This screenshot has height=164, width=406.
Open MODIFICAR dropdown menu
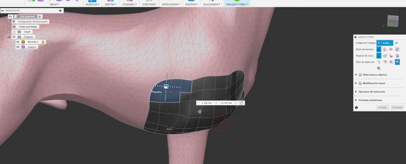coord(92,4)
